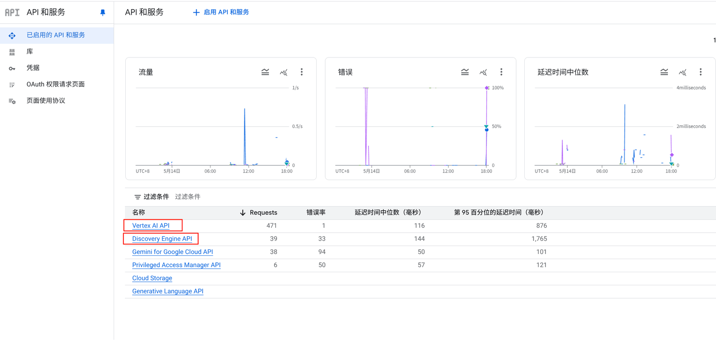Open metrics explorer icon on 错误 chart
716x340 pixels.
(x=483, y=72)
